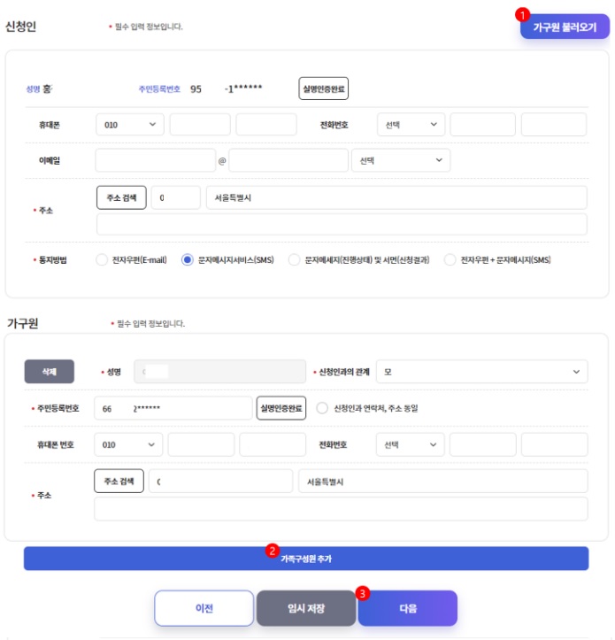Image resolution: width=615 pixels, height=640 pixels.
Task: Select 문자메세지(진행상태) 및 서면(신청결과) option
Action: [x=295, y=259]
